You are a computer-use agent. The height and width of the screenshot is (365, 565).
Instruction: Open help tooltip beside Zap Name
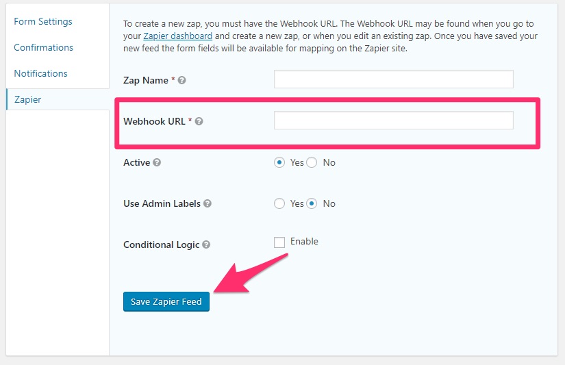[x=182, y=80]
